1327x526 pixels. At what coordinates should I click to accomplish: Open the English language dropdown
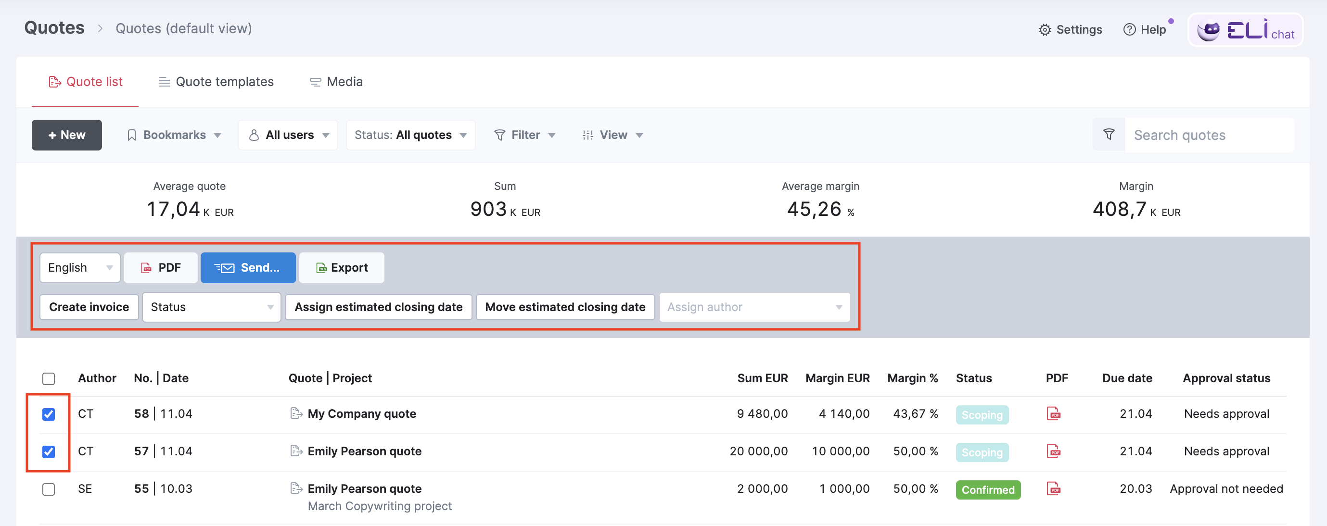point(80,268)
